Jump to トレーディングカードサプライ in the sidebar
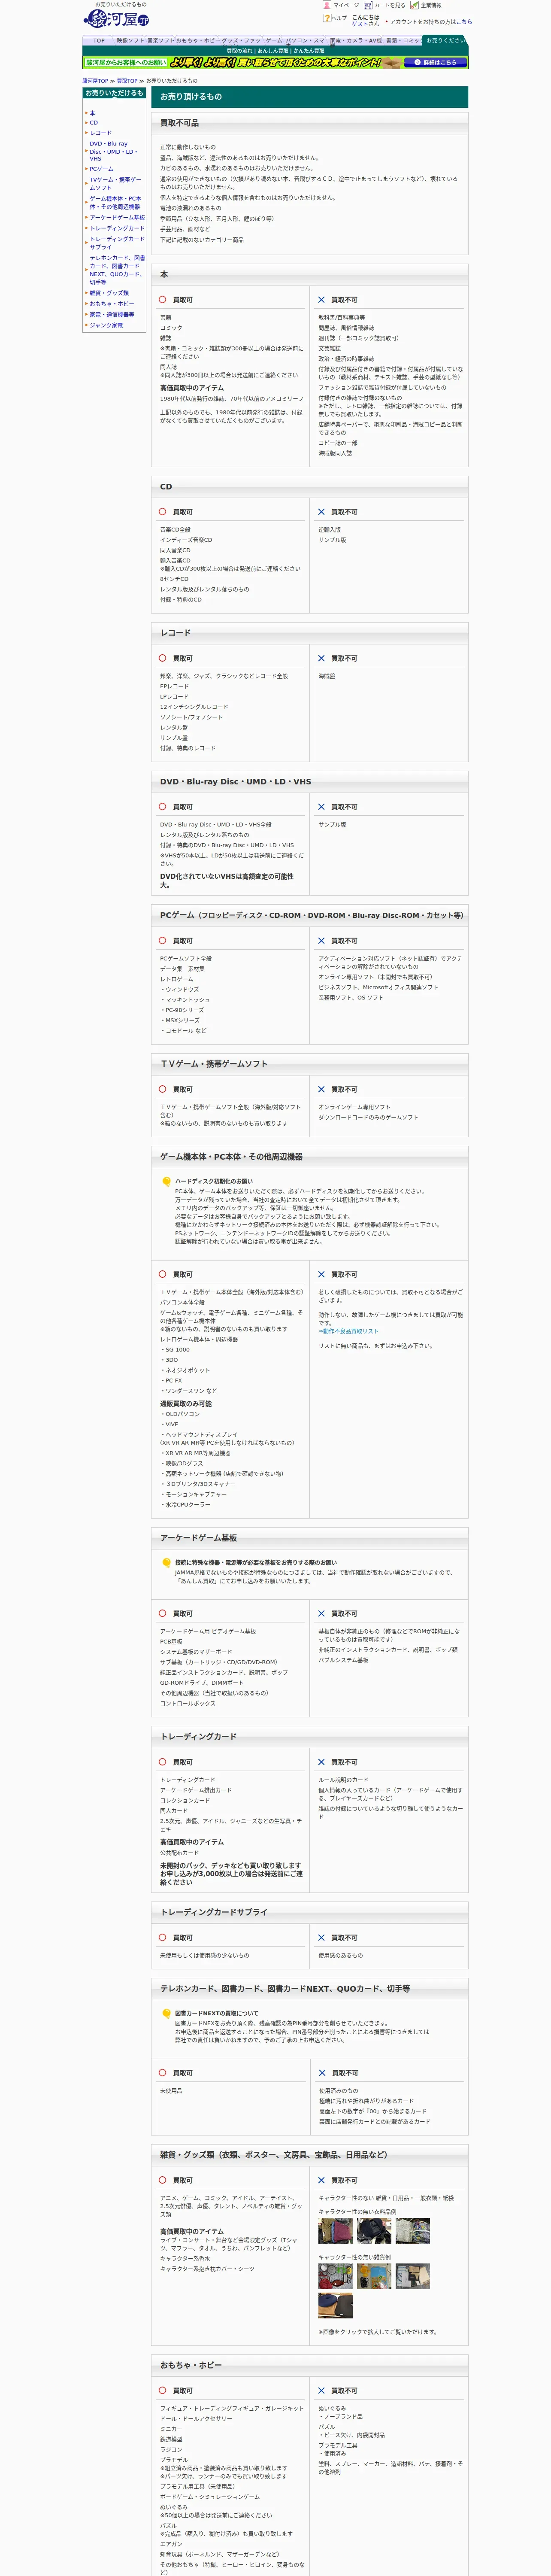551x2576 pixels. [x=117, y=243]
